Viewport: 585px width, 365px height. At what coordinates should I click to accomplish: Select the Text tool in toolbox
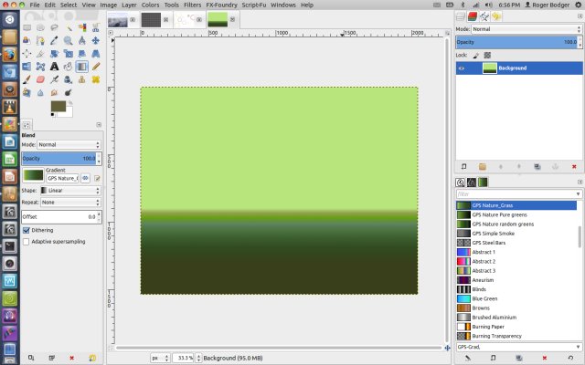click(x=55, y=66)
